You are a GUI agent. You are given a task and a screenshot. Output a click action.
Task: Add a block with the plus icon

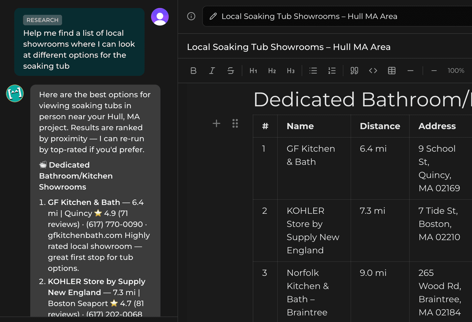coord(216,123)
